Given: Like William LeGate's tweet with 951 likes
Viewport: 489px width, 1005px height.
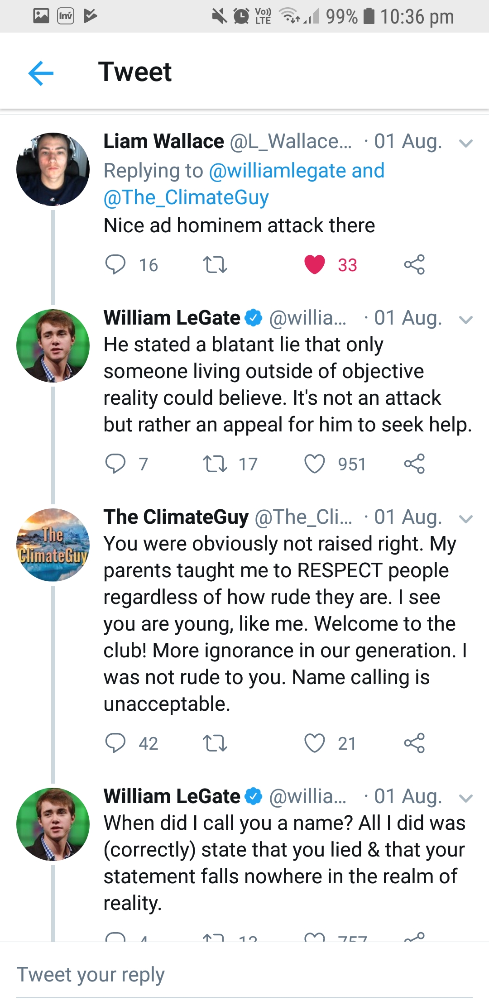Looking at the screenshot, I should tap(315, 464).
